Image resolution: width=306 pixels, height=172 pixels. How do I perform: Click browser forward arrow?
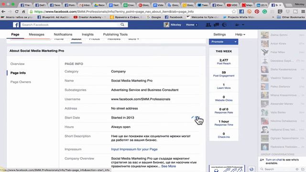point(10,11)
